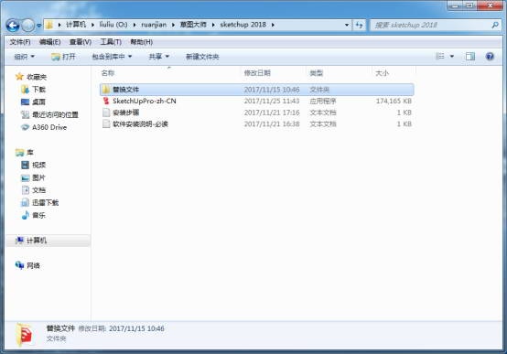The width and height of the screenshot is (507, 354).
Task: Click the 软件安装说明-必读 document icon
Action: click(106, 124)
